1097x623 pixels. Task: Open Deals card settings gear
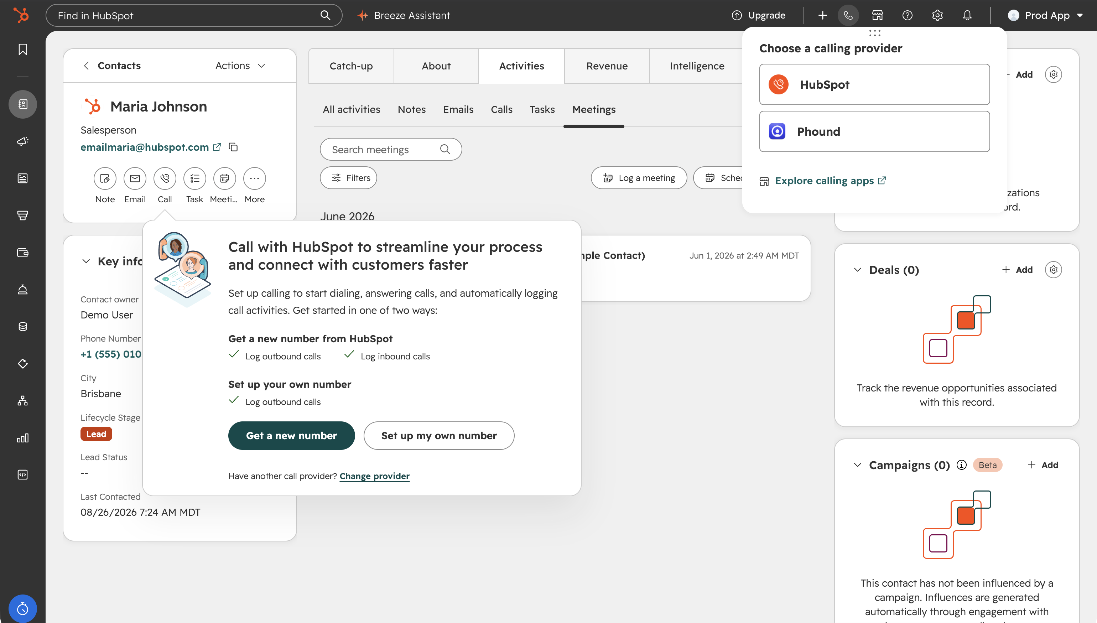point(1053,270)
